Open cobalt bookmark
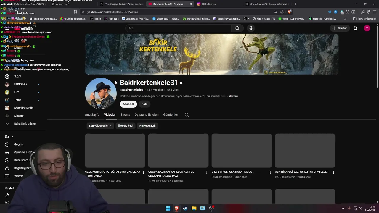379x213 pixels. [x=96, y=19]
